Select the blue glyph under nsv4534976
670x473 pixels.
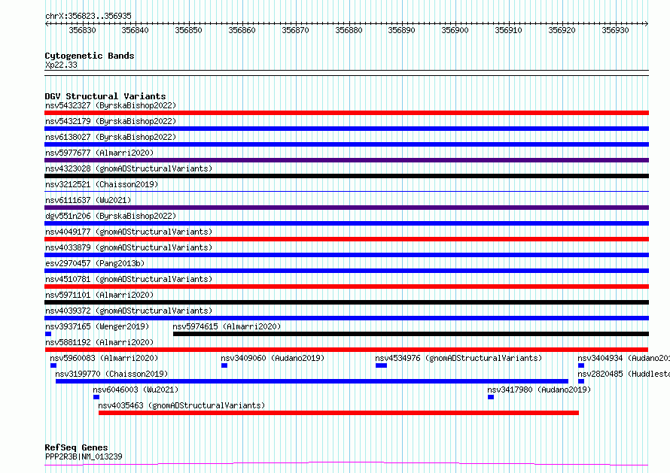(x=381, y=365)
